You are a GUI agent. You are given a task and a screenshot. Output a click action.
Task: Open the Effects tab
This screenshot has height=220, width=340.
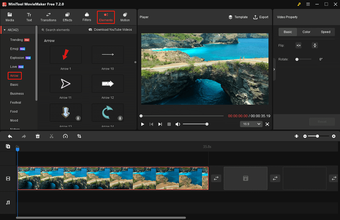[x=67, y=17]
